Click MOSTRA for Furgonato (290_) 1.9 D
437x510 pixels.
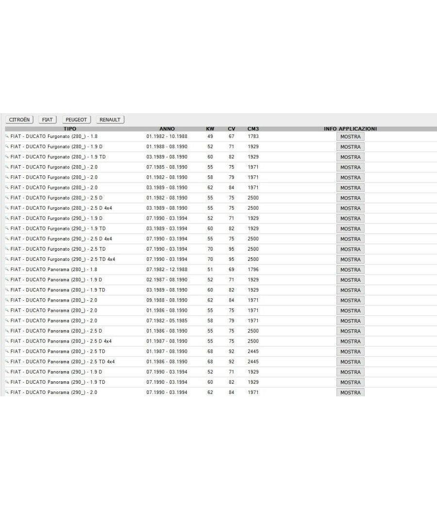pos(351,219)
